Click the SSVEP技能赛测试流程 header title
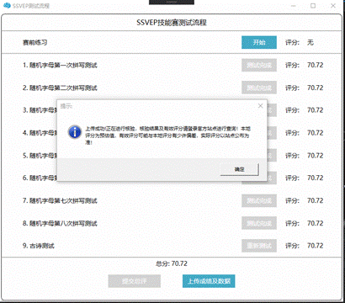Viewport: 345px width, 303px height. point(172,23)
